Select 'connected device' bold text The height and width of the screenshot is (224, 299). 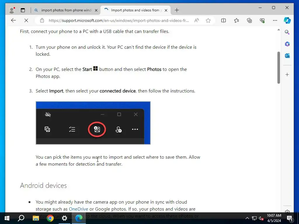click(x=117, y=91)
